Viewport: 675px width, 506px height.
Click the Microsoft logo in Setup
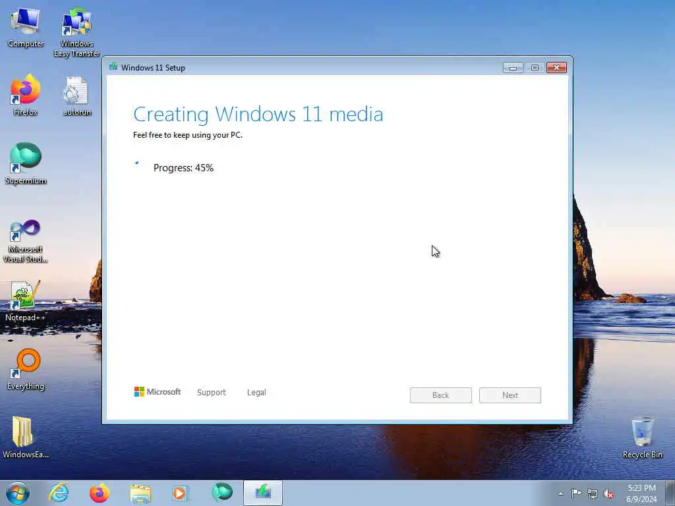158,391
